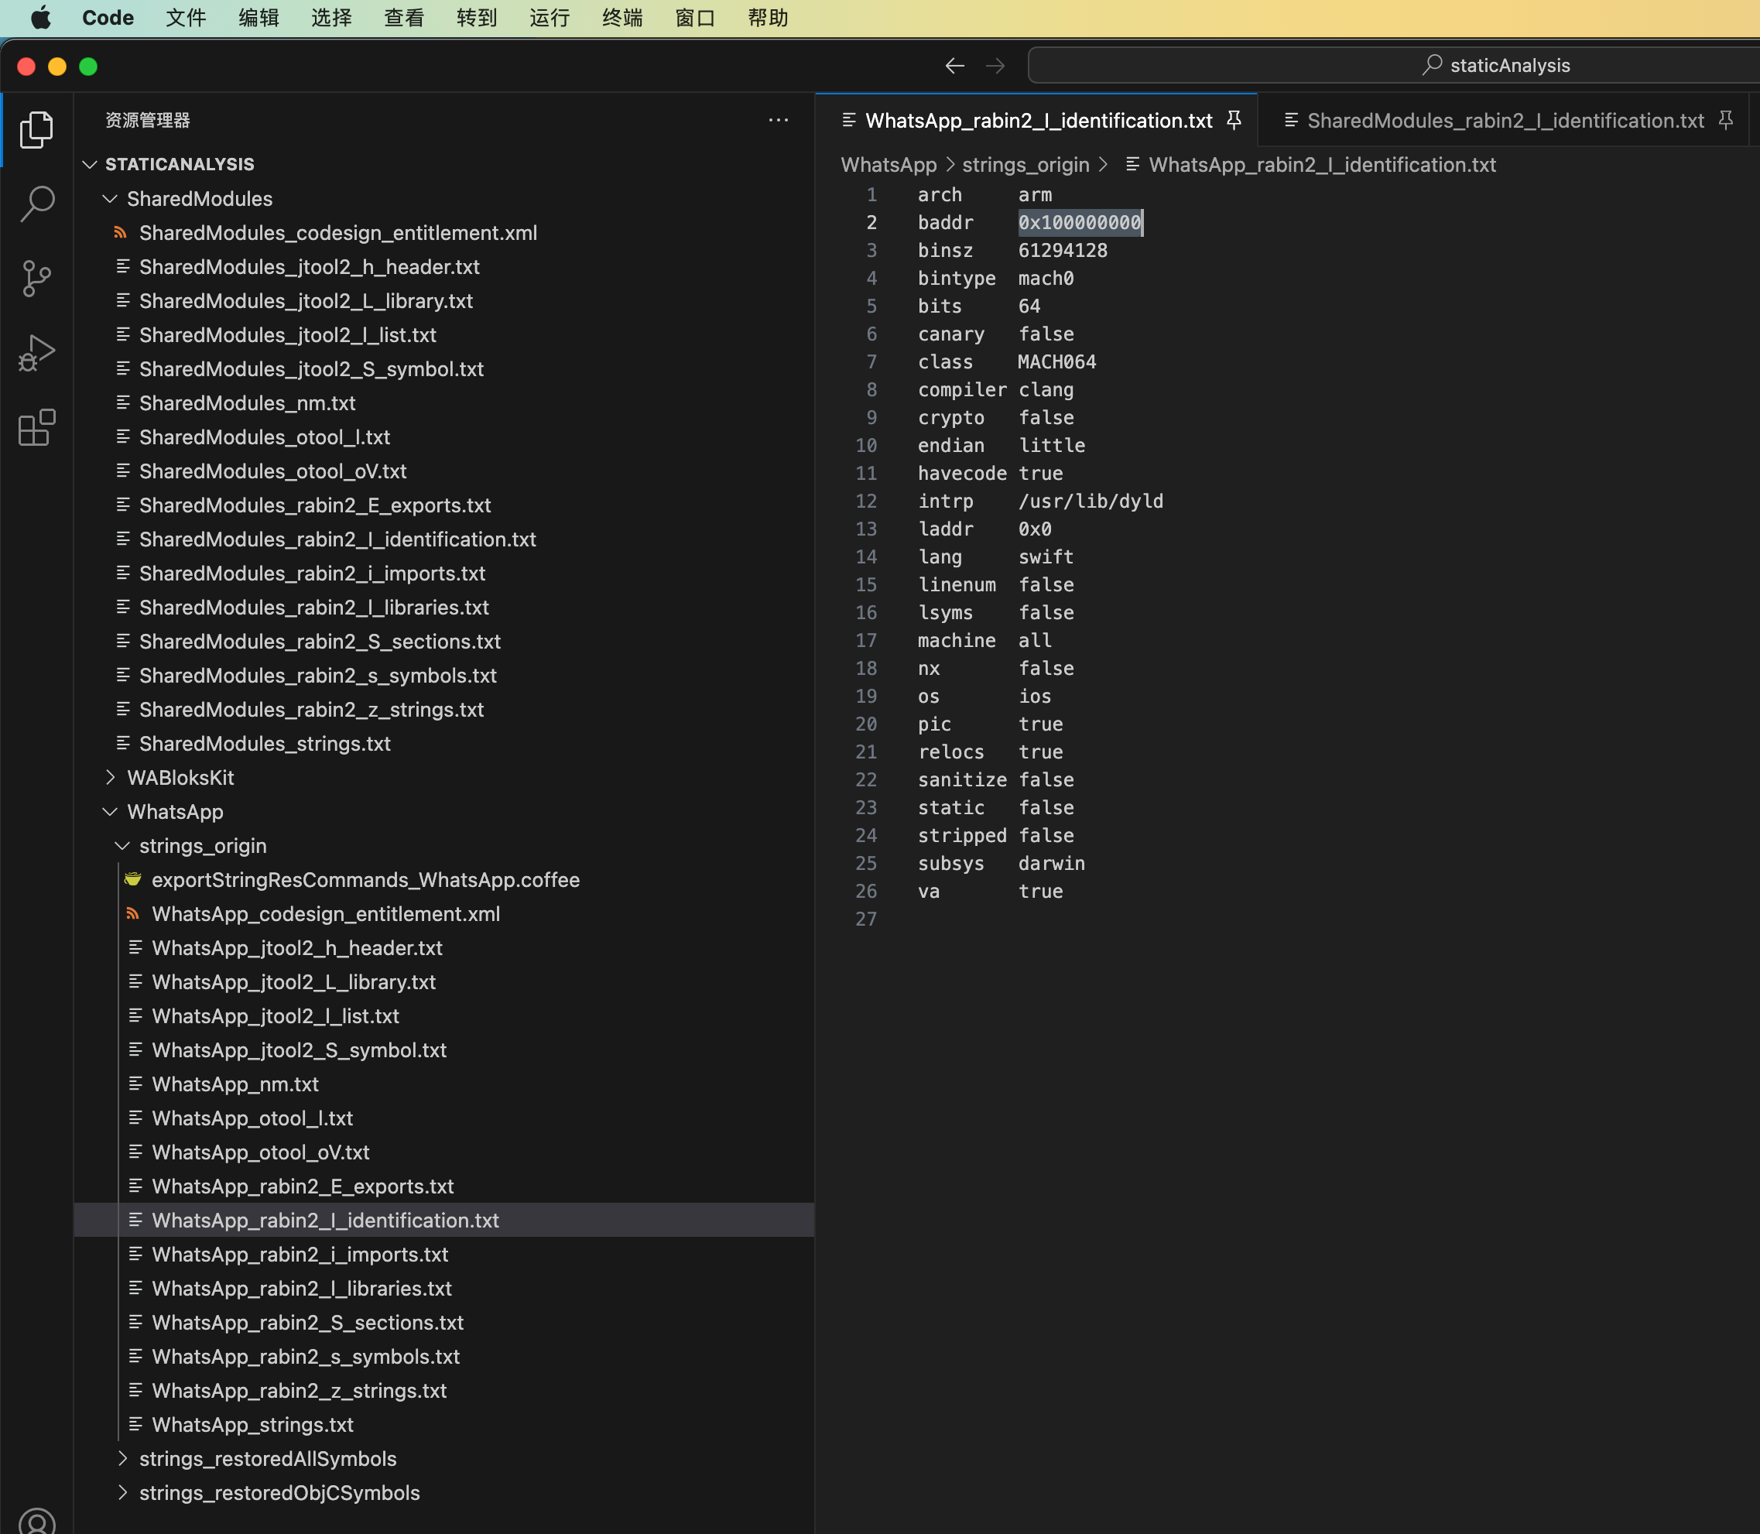Click the subsys value darwin
This screenshot has height=1534, width=1760.
coord(1051,863)
